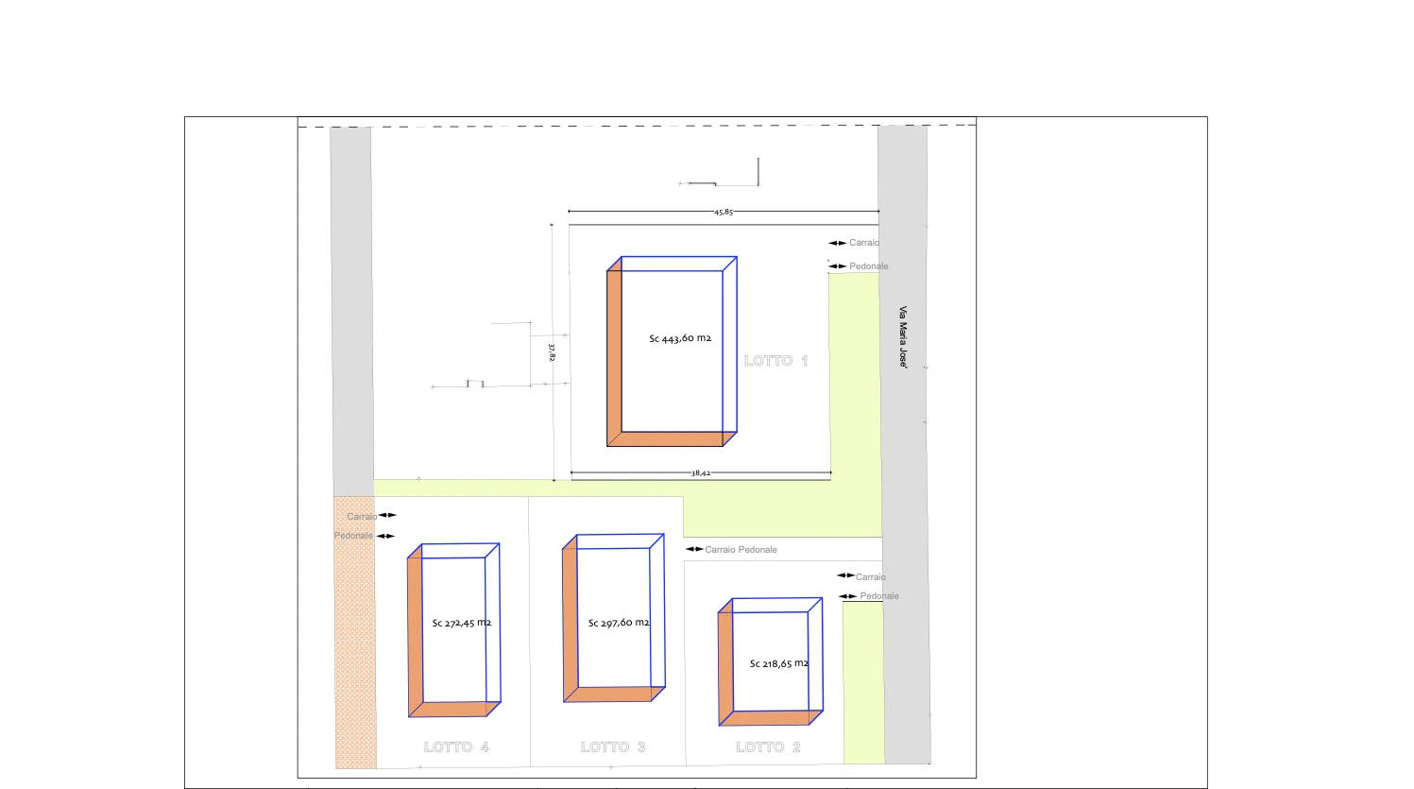Click the Lotto 2 Pedonale arrow marker

(848, 596)
